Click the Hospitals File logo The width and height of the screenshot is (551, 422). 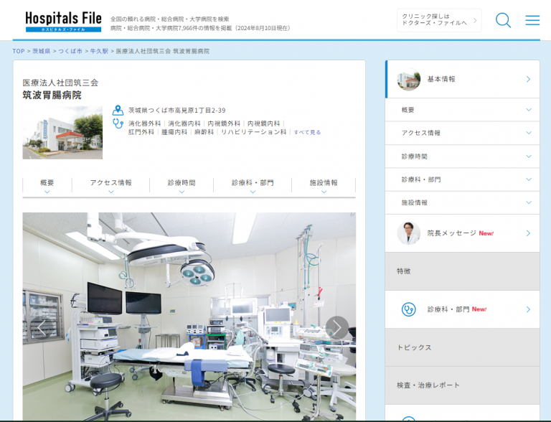coord(63,22)
